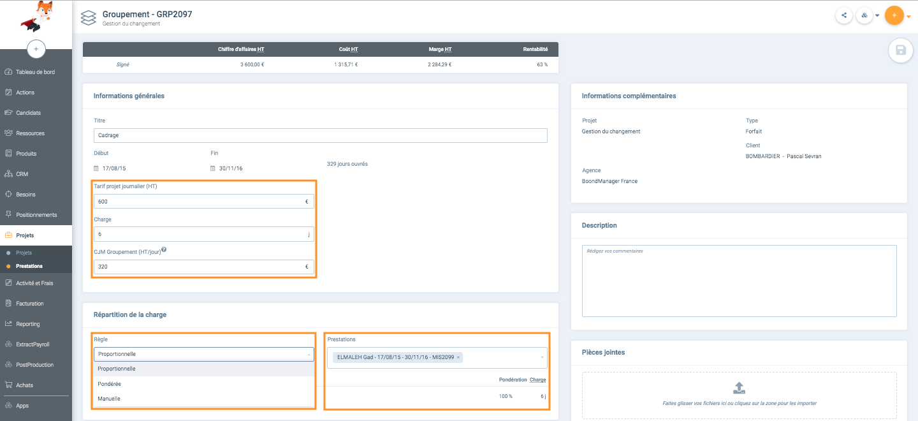Click the Description comments text area
This screenshot has width=918, height=421.
point(739,281)
